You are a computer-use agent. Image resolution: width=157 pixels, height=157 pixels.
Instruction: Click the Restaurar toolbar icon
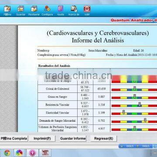click(x=34, y=9)
